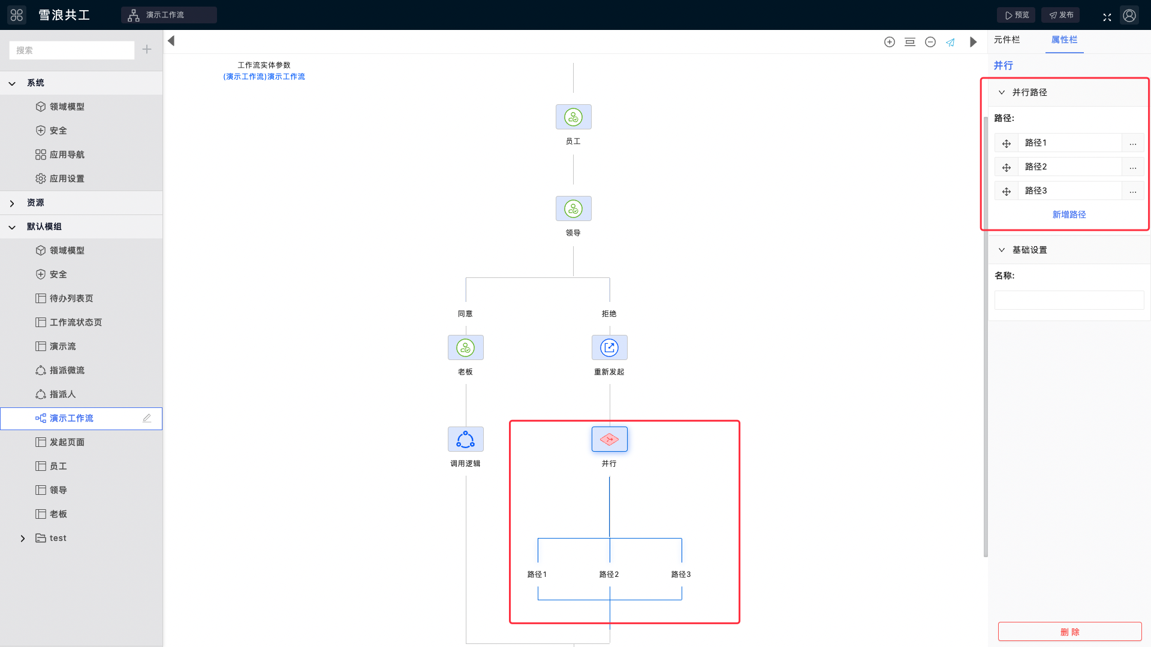The width and height of the screenshot is (1151, 647).
Task: Open the 演示工作流 selector in top bar
Action: [169, 15]
